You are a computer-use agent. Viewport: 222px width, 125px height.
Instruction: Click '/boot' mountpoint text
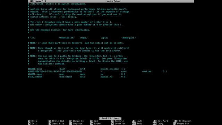tap(62, 69)
